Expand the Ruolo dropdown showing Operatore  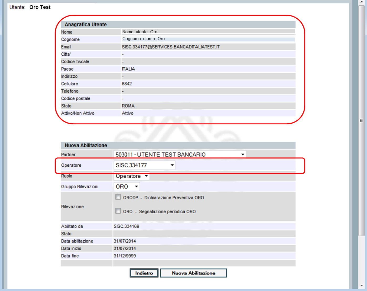132,176
